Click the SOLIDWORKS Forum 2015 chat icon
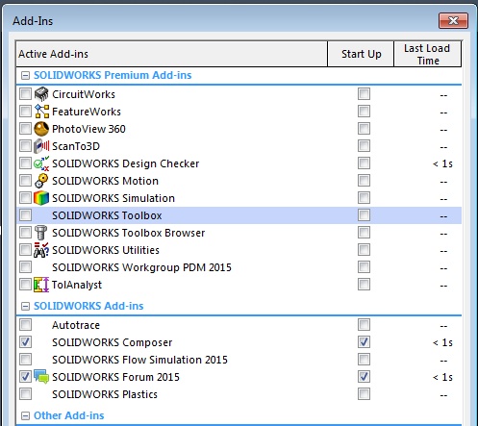Screen dimensions: 478x426 pyautogui.click(x=41, y=377)
